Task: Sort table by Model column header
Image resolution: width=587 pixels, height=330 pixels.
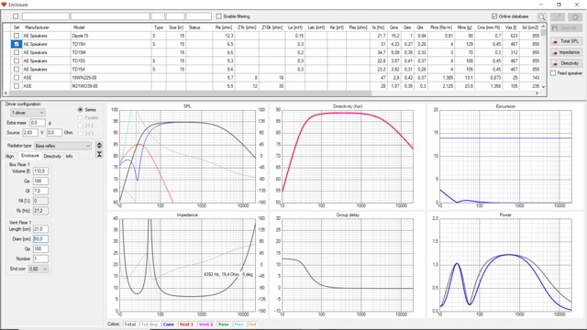Action: 111,27
